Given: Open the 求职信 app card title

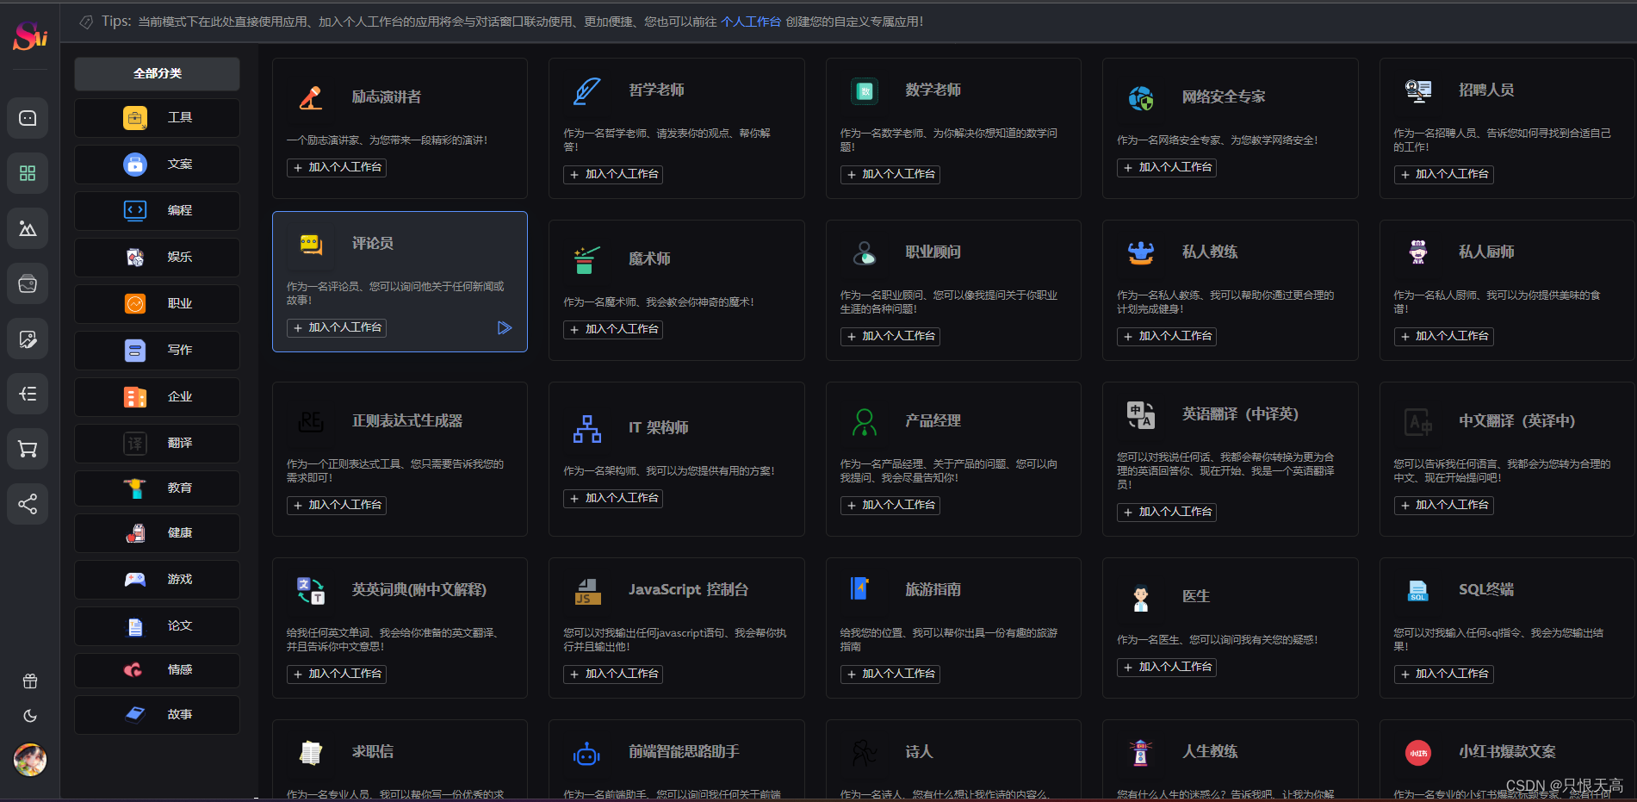Looking at the screenshot, I should point(373,752).
